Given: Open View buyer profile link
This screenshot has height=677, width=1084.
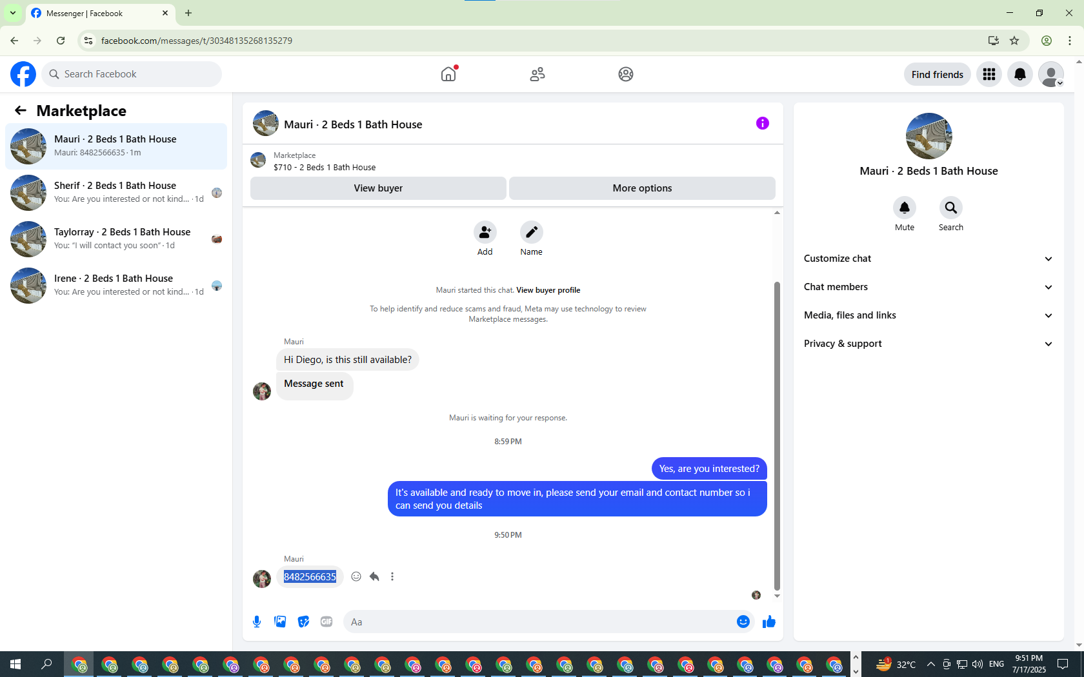Looking at the screenshot, I should coord(548,290).
